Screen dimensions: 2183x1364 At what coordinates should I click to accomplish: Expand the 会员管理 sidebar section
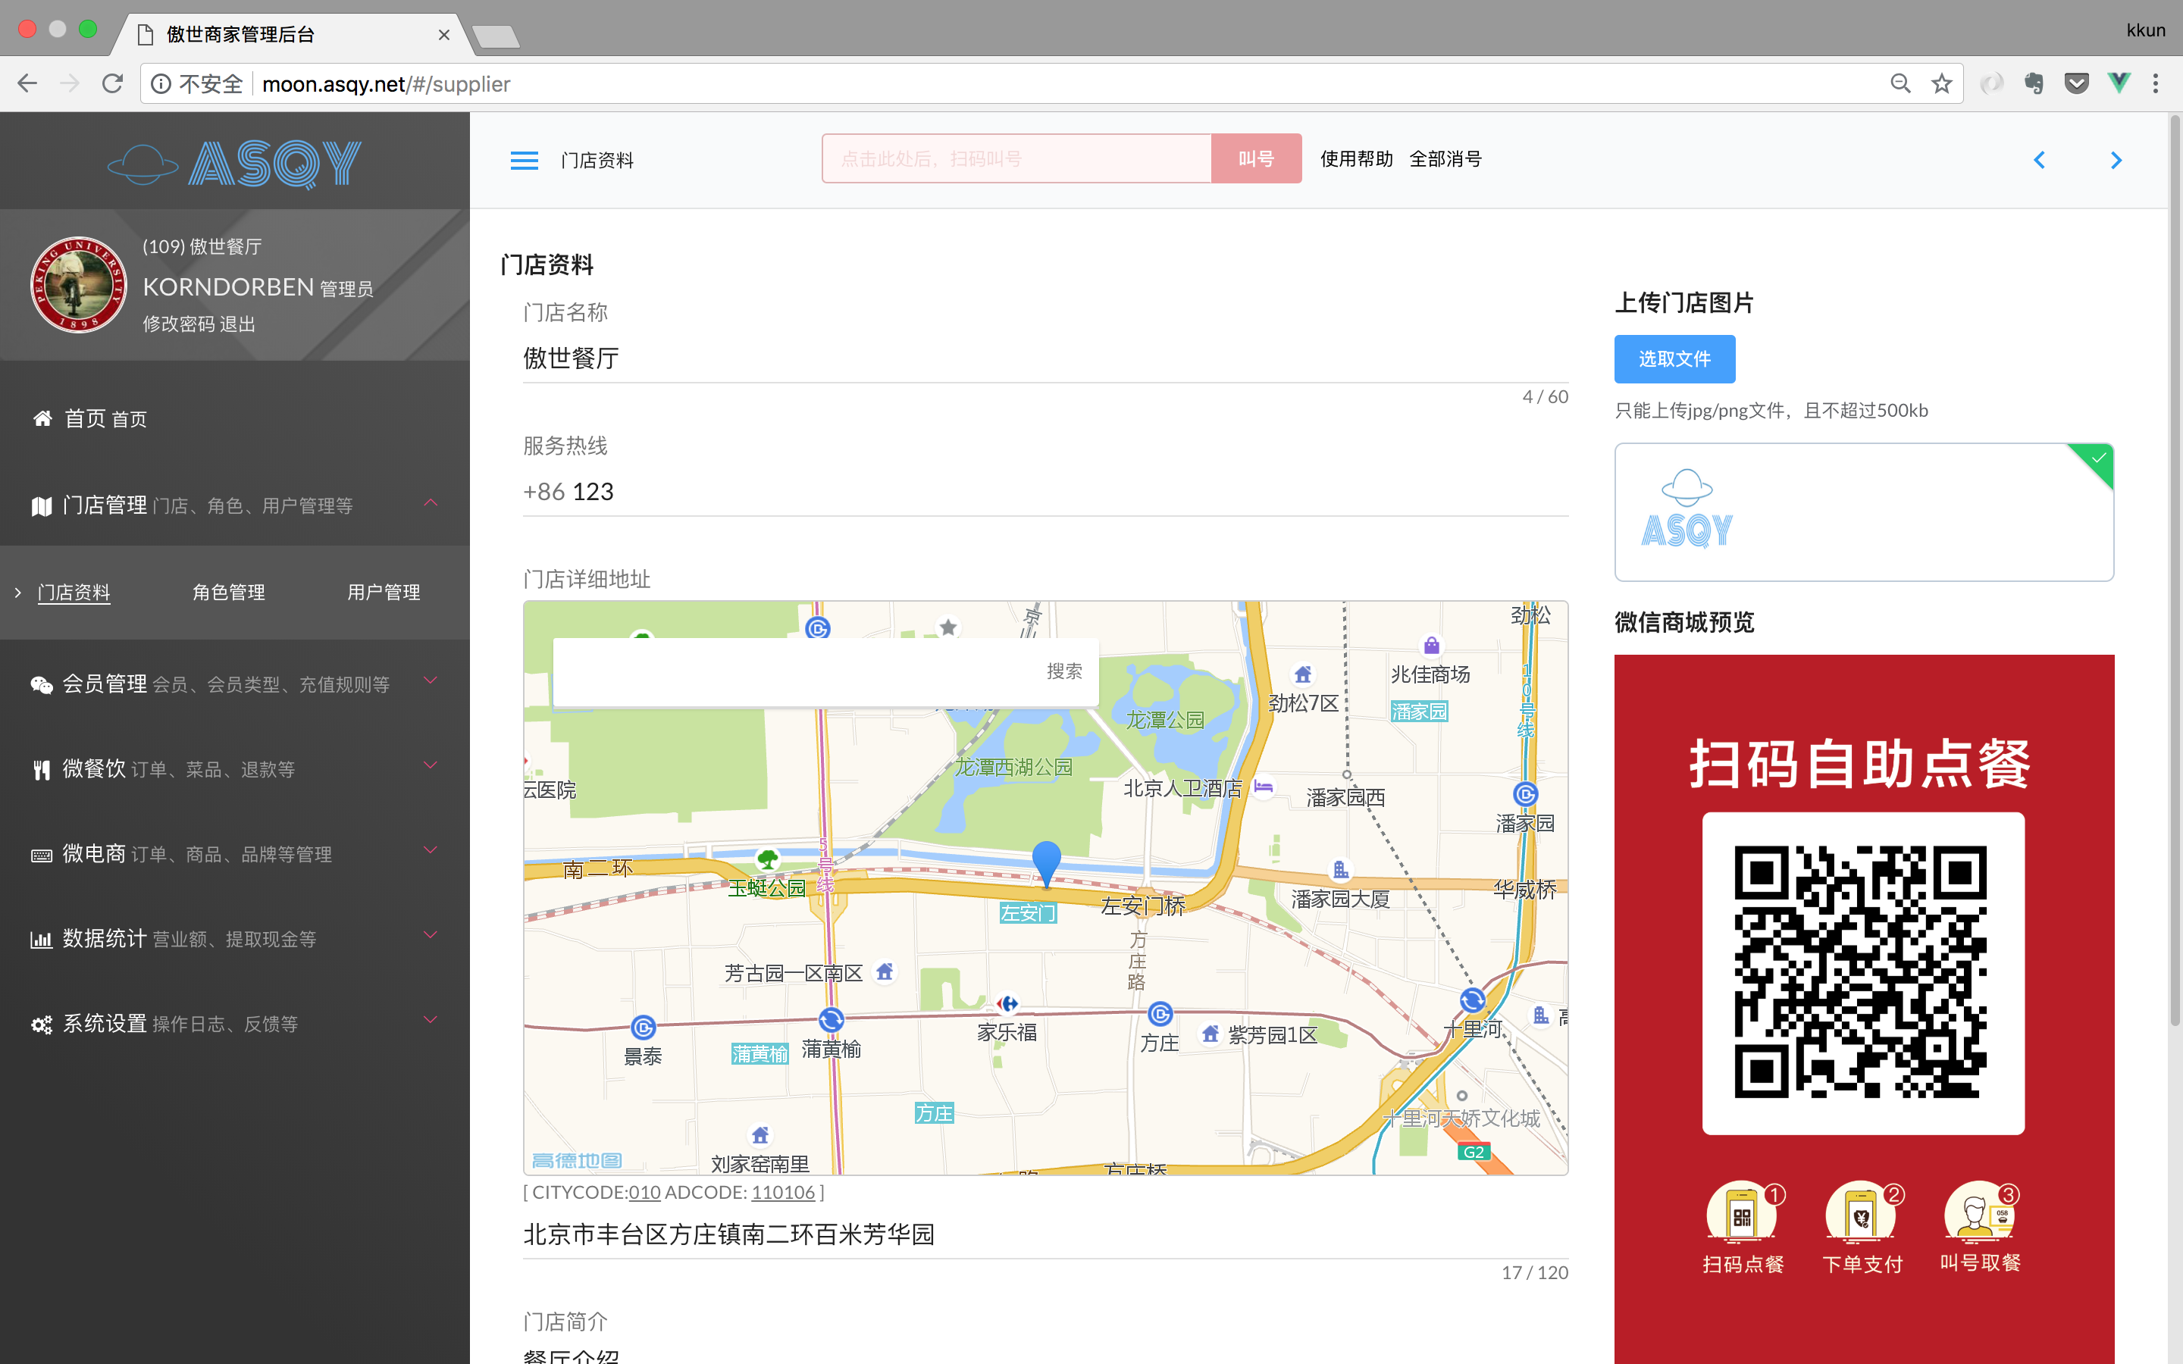pyautogui.click(x=431, y=680)
